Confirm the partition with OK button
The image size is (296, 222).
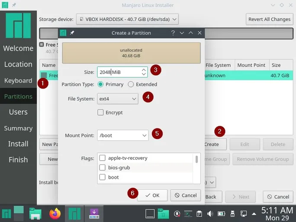[152, 195]
